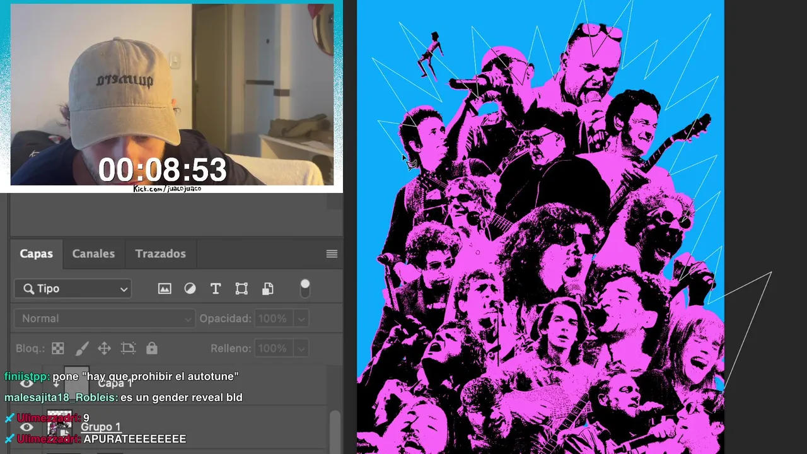Expand the Relleno slider arrow

[301, 348]
